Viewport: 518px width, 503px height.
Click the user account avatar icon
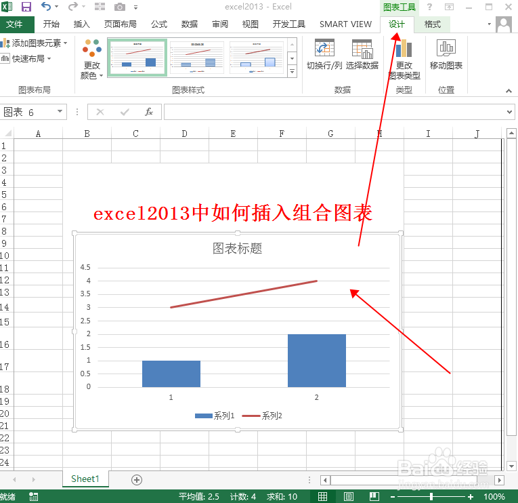504,24
